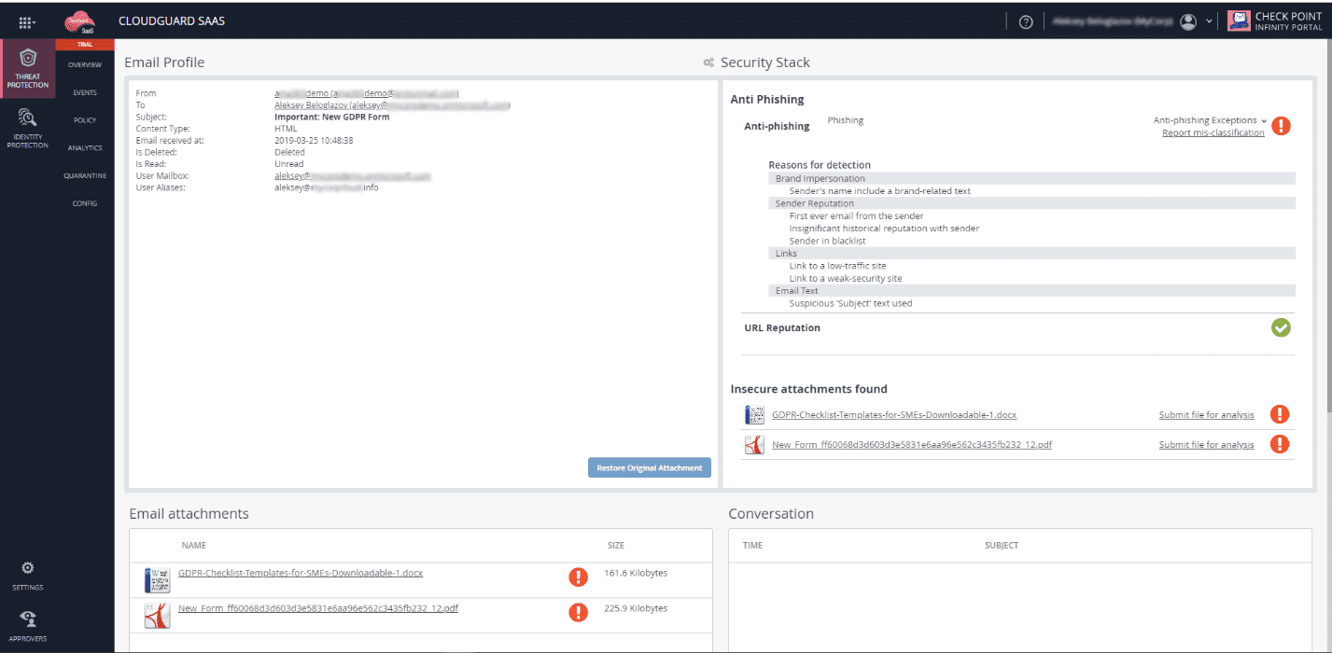Click green URL Reputation check icon

[x=1281, y=327]
